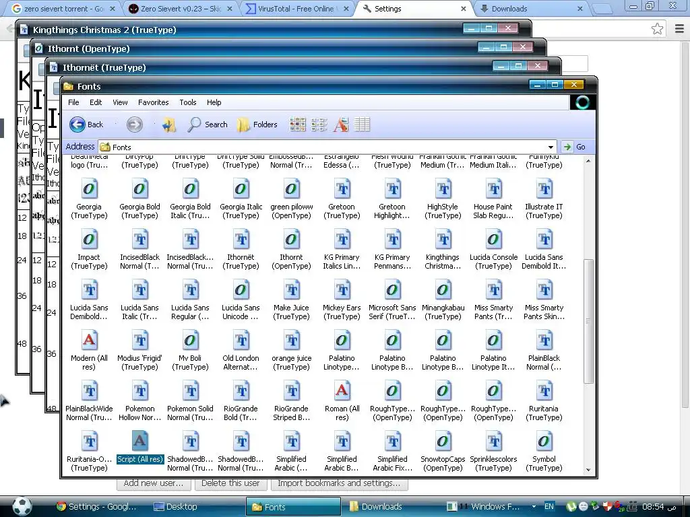This screenshot has height=517, width=690.
Task: Click the Delete this user button
Action: point(230,483)
